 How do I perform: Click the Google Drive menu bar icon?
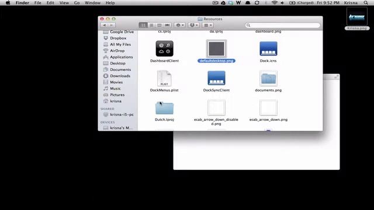pos(223,3)
